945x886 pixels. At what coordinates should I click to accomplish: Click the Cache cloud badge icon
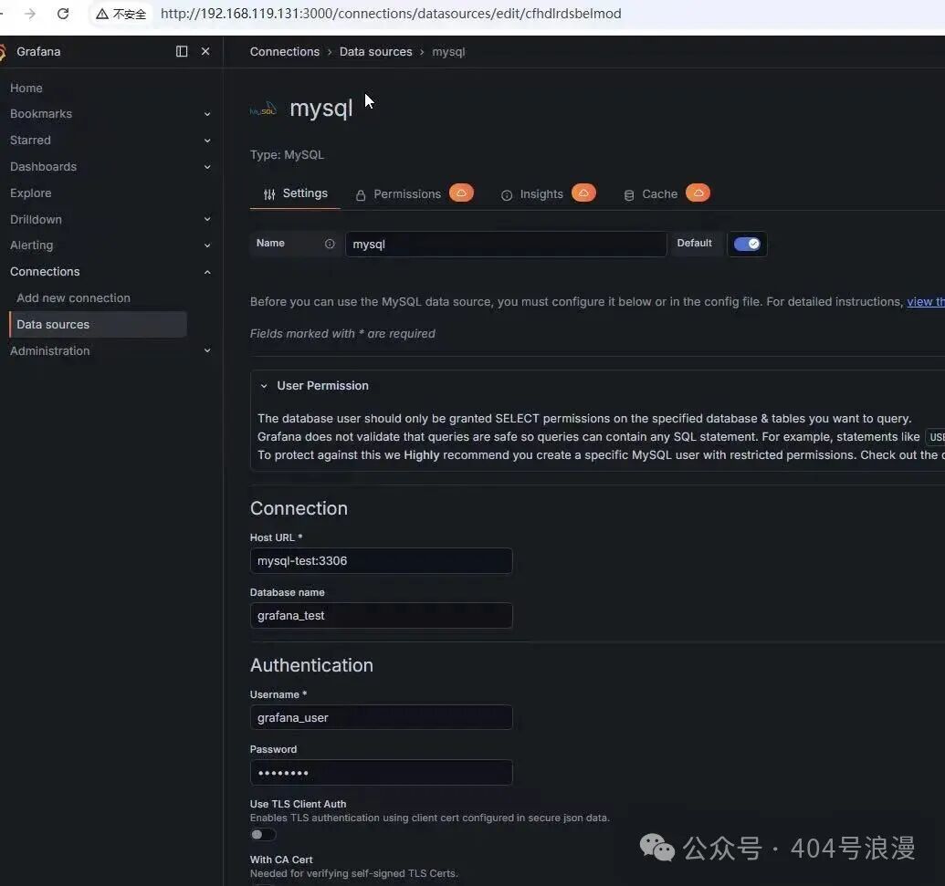coord(698,193)
